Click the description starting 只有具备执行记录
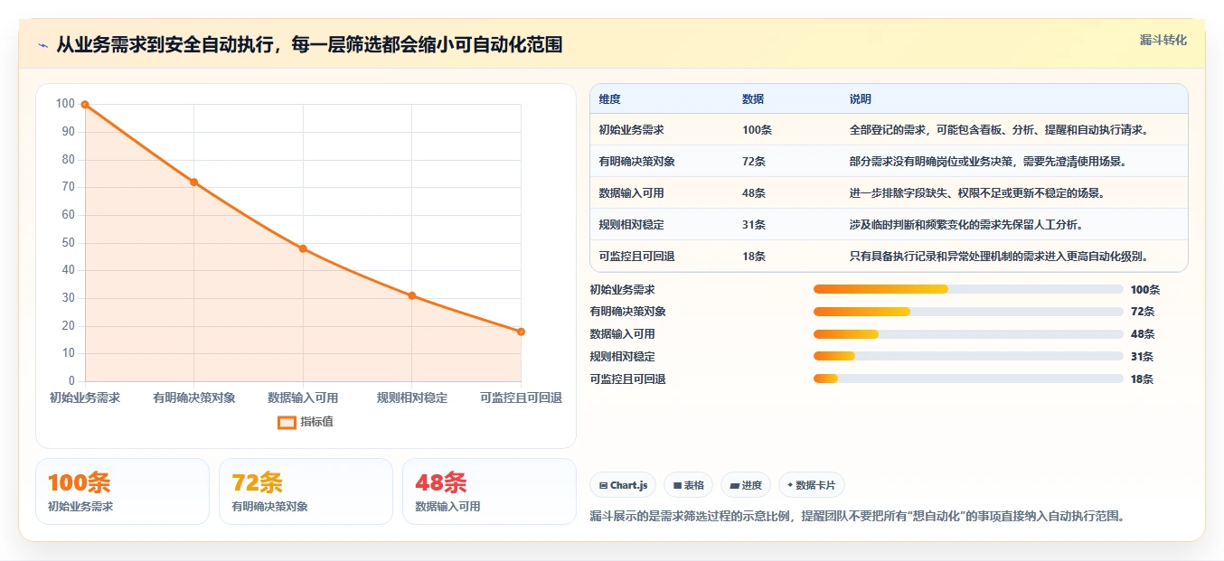 999,257
